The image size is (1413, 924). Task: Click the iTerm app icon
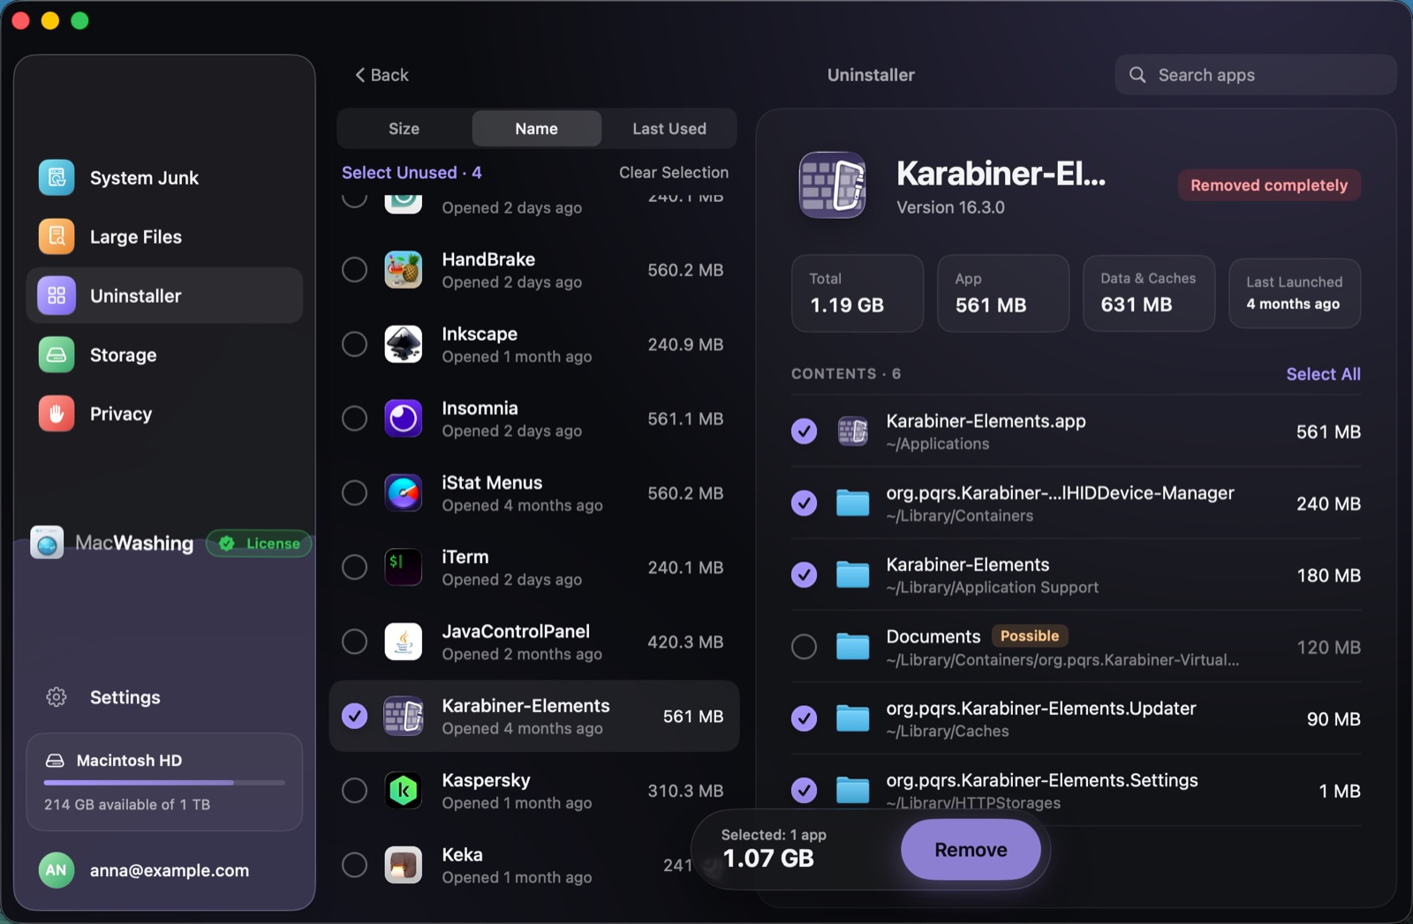(404, 567)
